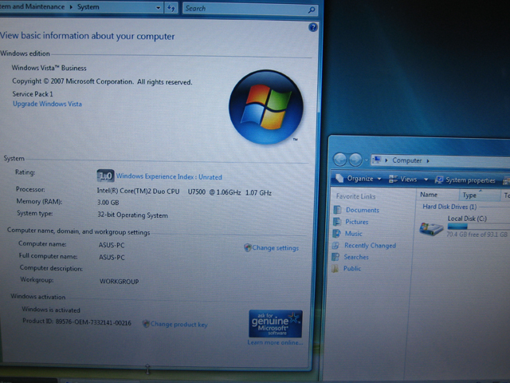The height and width of the screenshot is (383, 510).
Task: Open the address bar history dropdown
Action: click(x=158, y=8)
